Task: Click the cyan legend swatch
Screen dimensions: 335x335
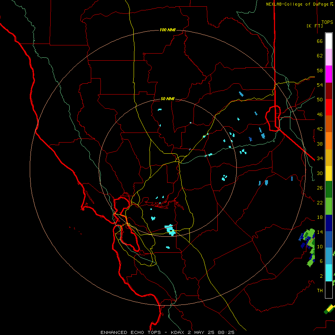Action: pos(329,273)
